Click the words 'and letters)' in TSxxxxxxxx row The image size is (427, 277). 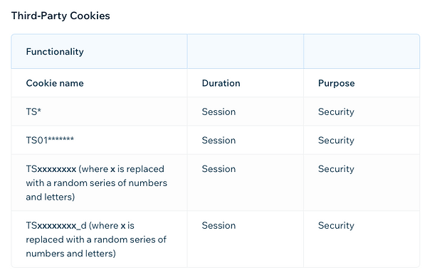51,197
